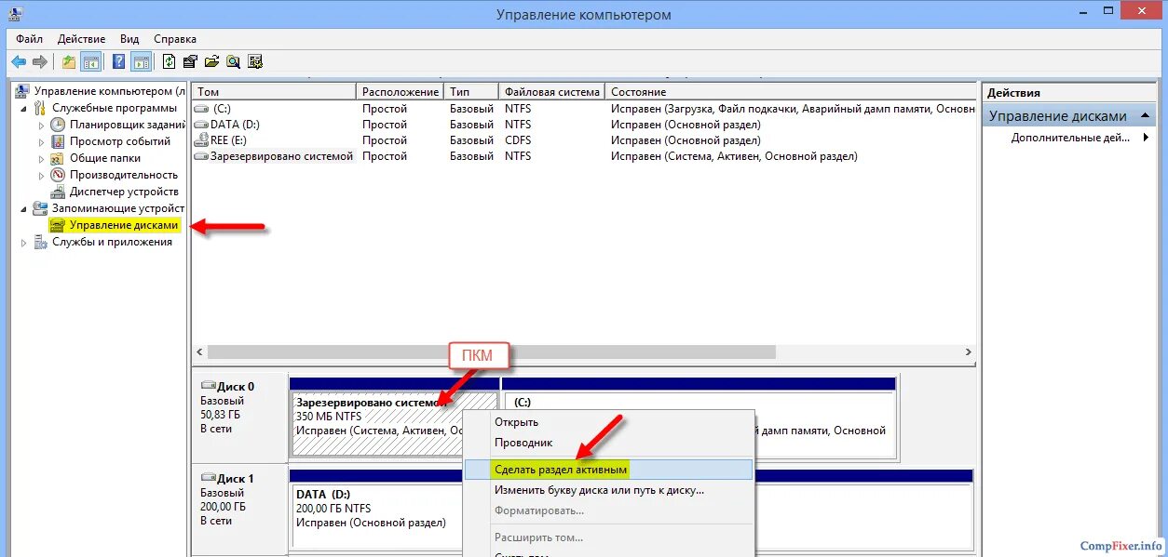Click the REE (E:) disc icon
The height and width of the screenshot is (557, 1168).
coord(201,140)
